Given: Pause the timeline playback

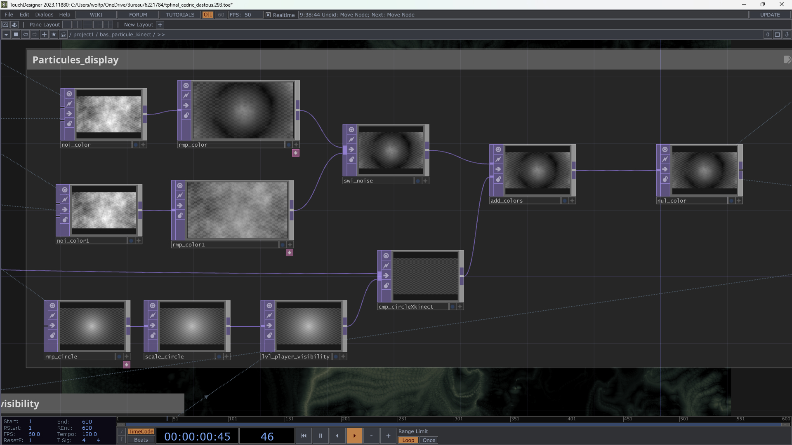Looking at the screenshot, I should pos(321,436).
